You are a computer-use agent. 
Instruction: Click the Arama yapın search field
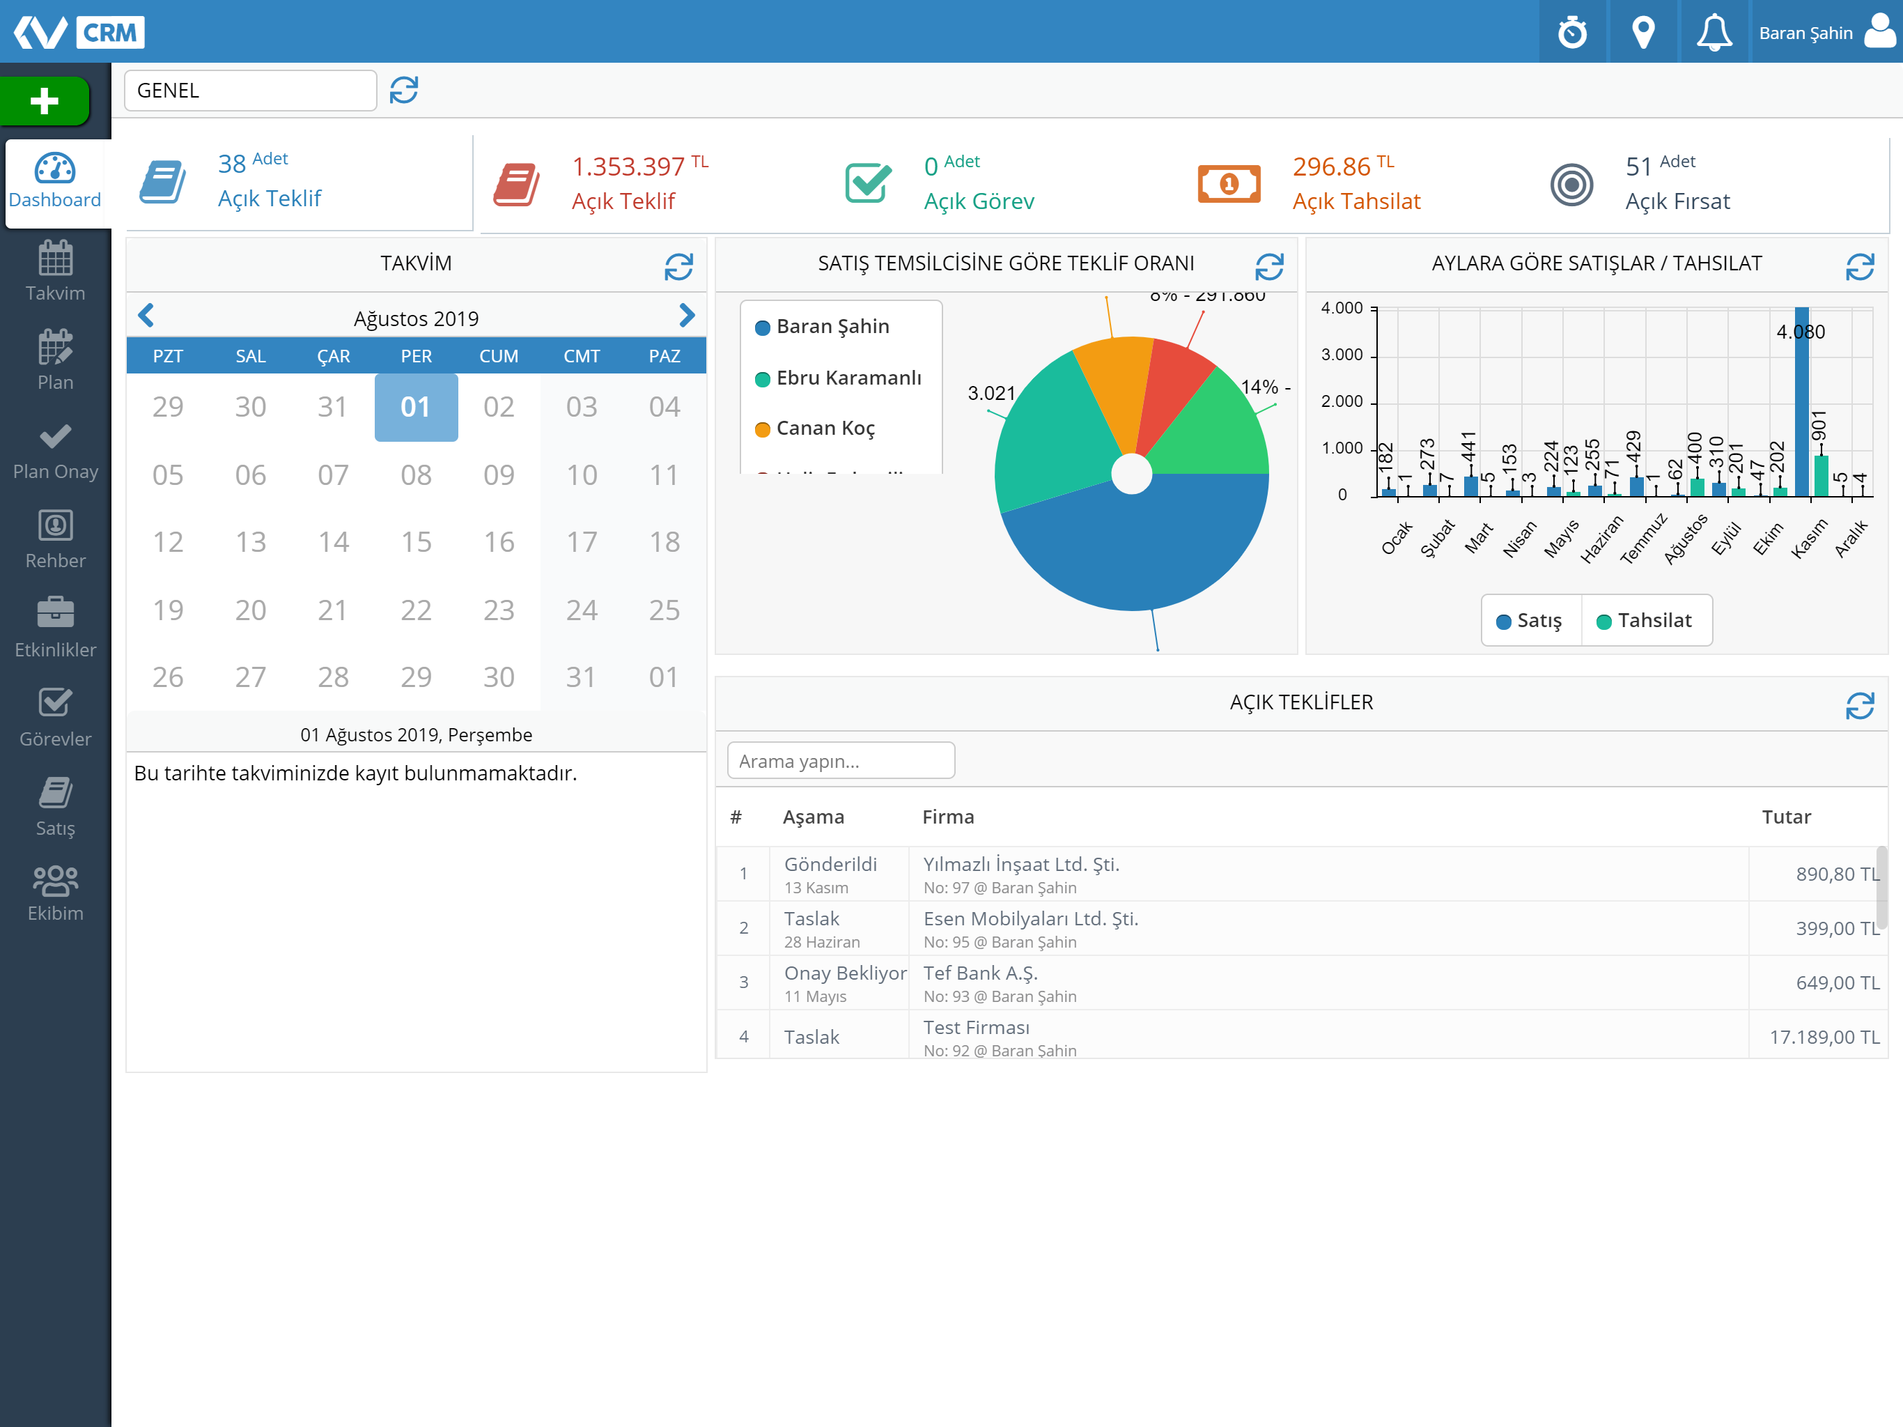coord(841,761)
